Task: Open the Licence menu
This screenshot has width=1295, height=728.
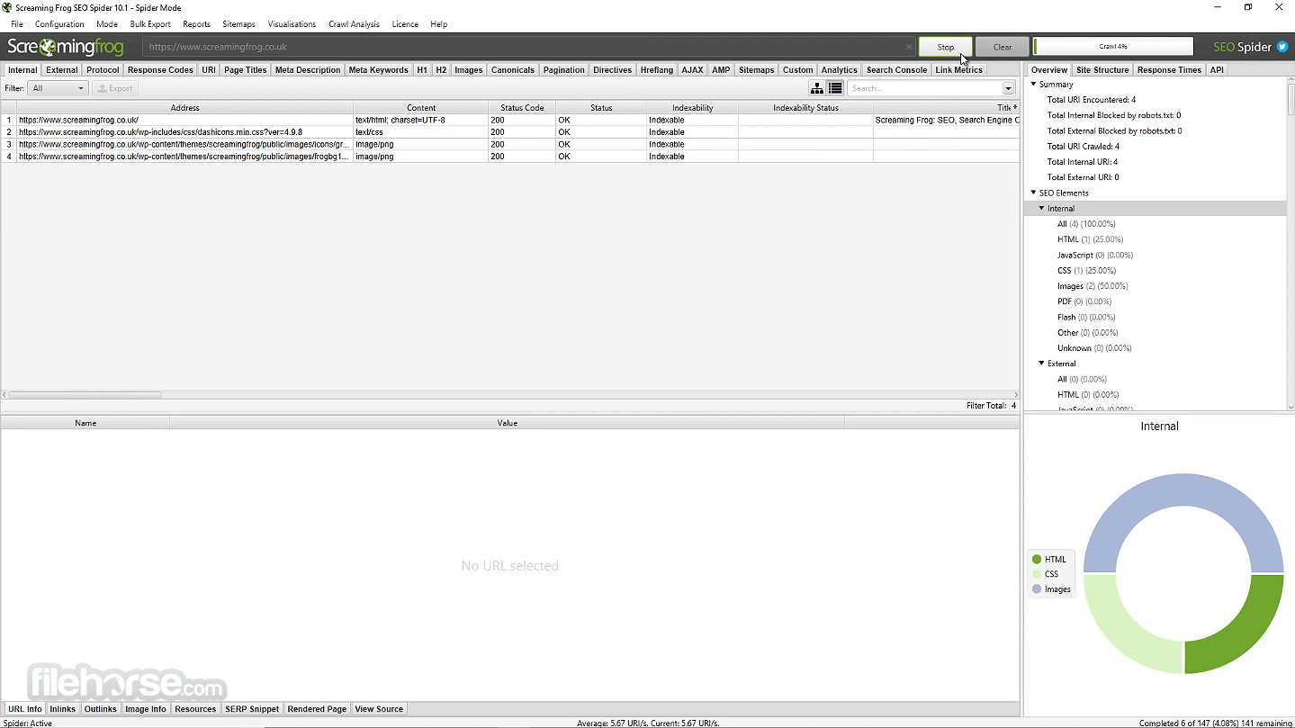Action: (x=405, y=24)
